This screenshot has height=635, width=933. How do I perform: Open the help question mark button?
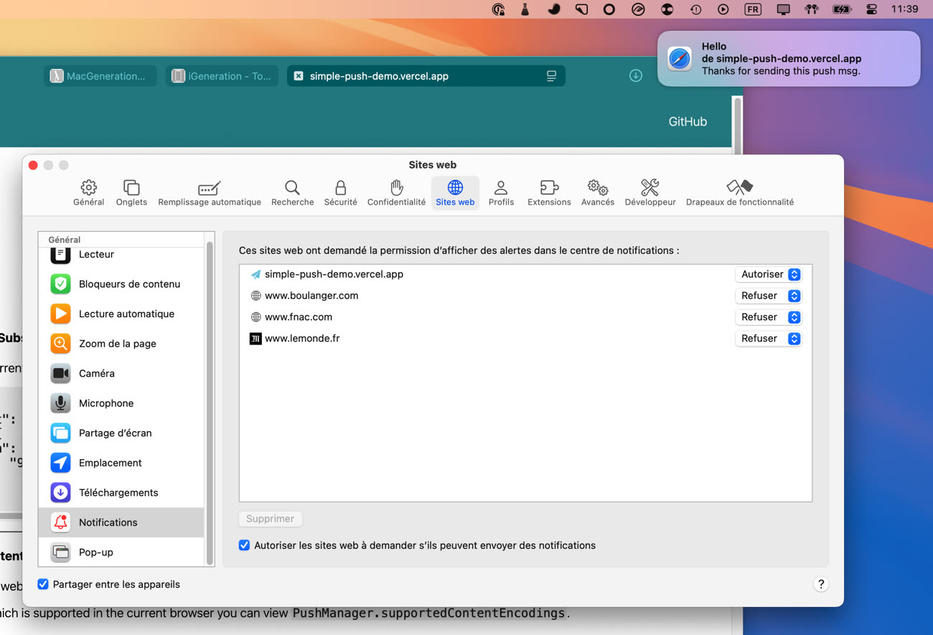(821, 584)
